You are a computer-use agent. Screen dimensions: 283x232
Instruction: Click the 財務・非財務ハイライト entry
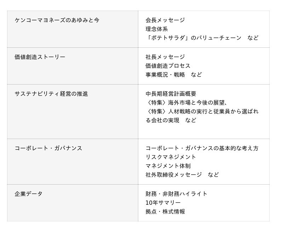(x=177, y=194)
